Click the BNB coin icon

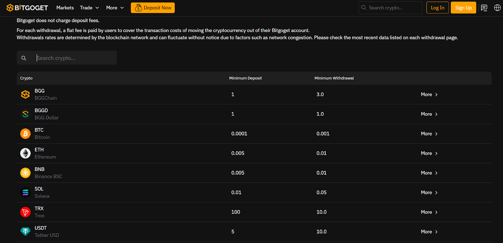click(25, 173)
